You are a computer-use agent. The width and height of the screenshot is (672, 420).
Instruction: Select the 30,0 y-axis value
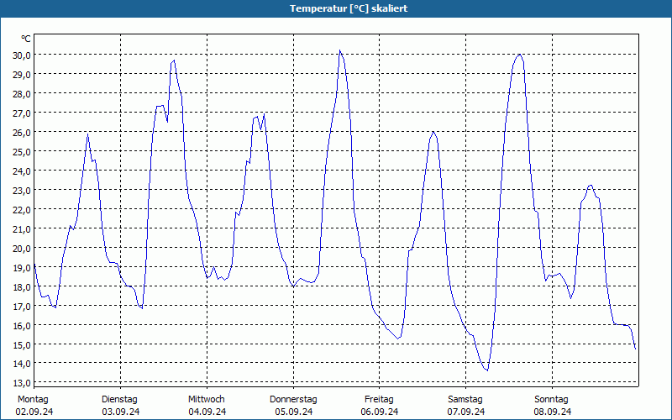tap(22, 55)
